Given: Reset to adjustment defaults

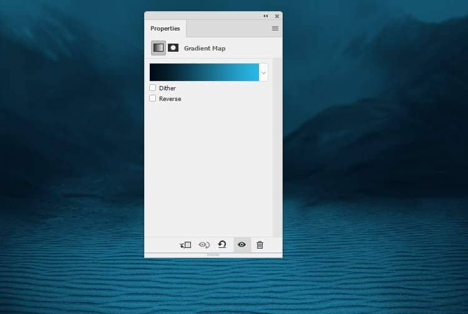Looking at the screenshot, I should coord(222,245).
